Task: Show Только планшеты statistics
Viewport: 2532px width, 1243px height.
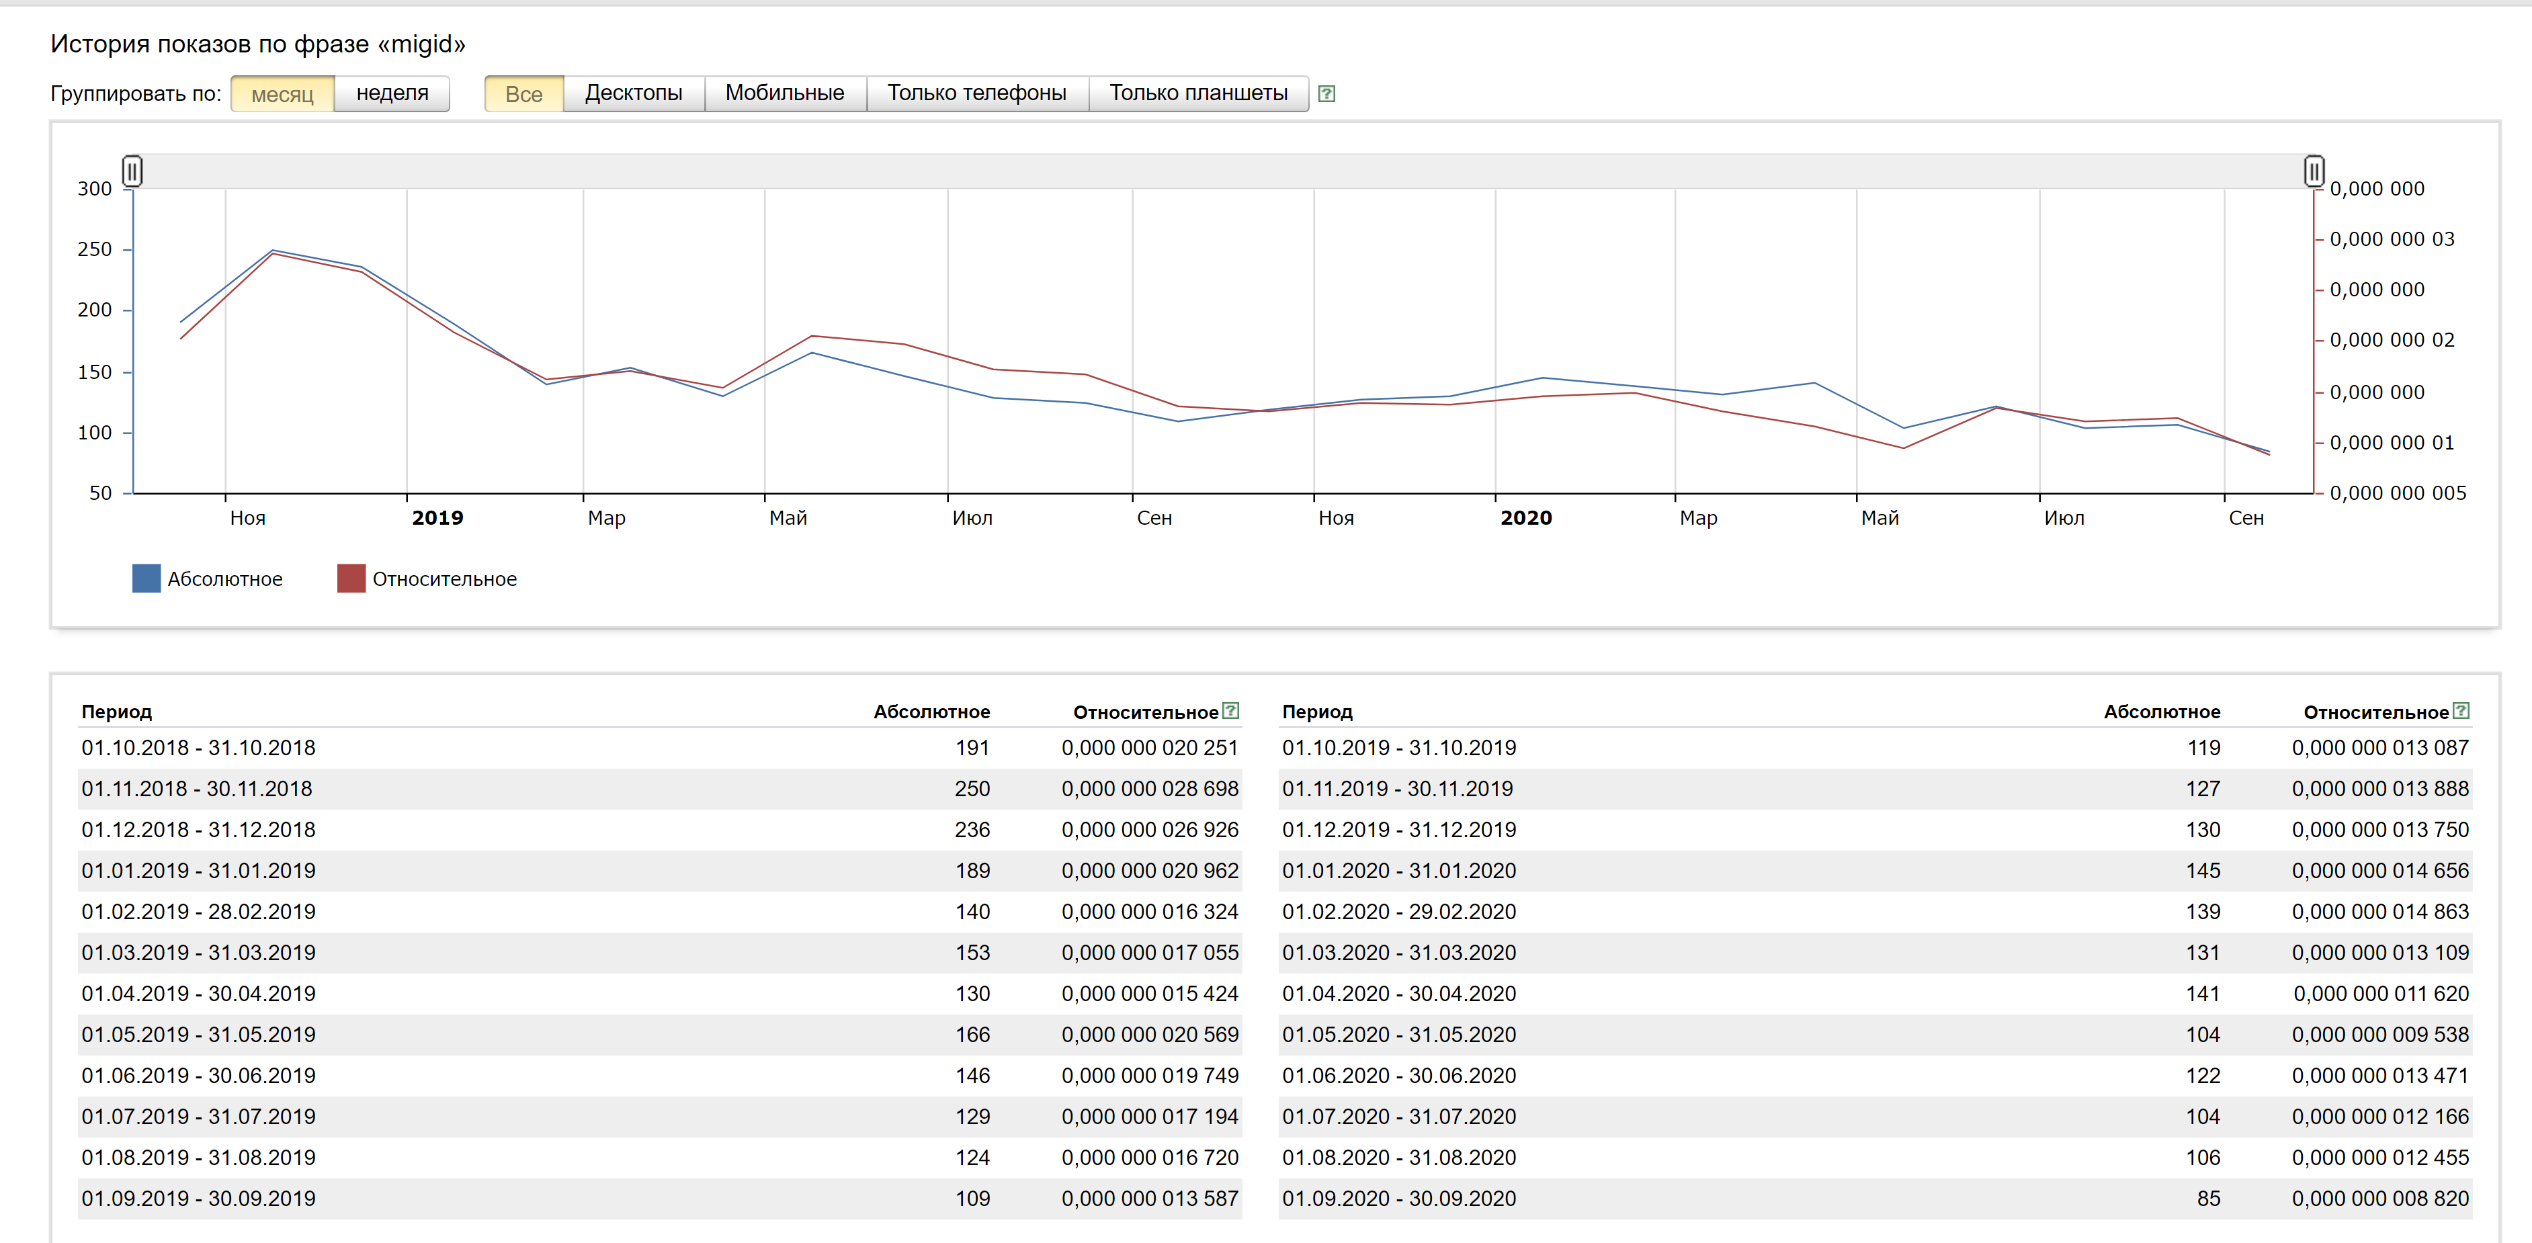Action: pos(1198,94)
